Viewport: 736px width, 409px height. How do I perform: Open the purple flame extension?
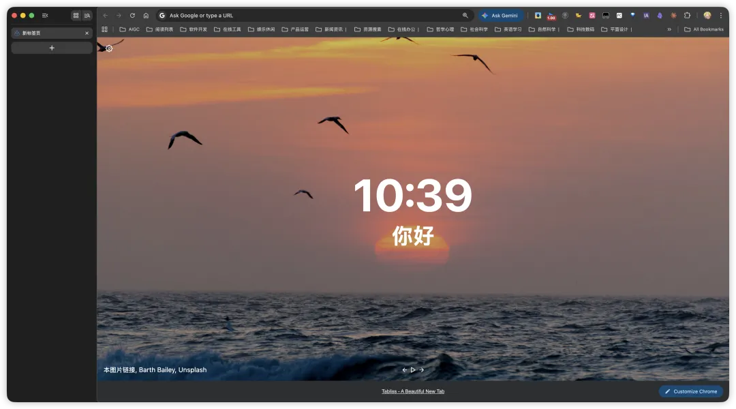click(660, 16)
